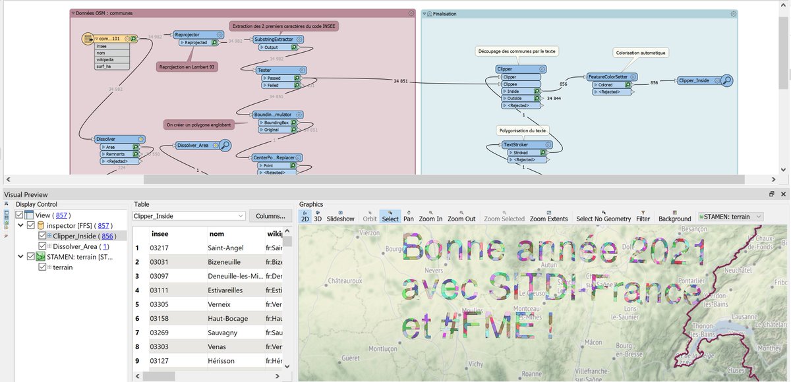Collapse the STAMEN: terrain tree branch

click(20, 256)
